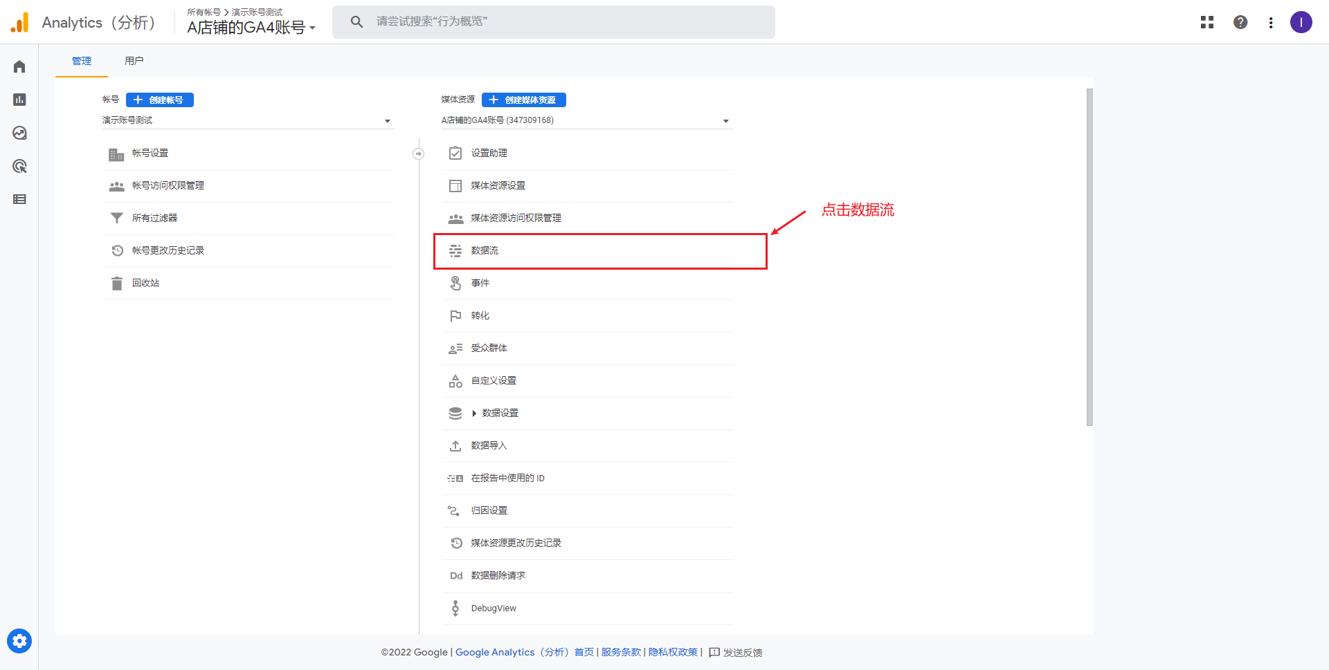
Task: Open the Explore sidebar icon
Action: tap(19, 133)
